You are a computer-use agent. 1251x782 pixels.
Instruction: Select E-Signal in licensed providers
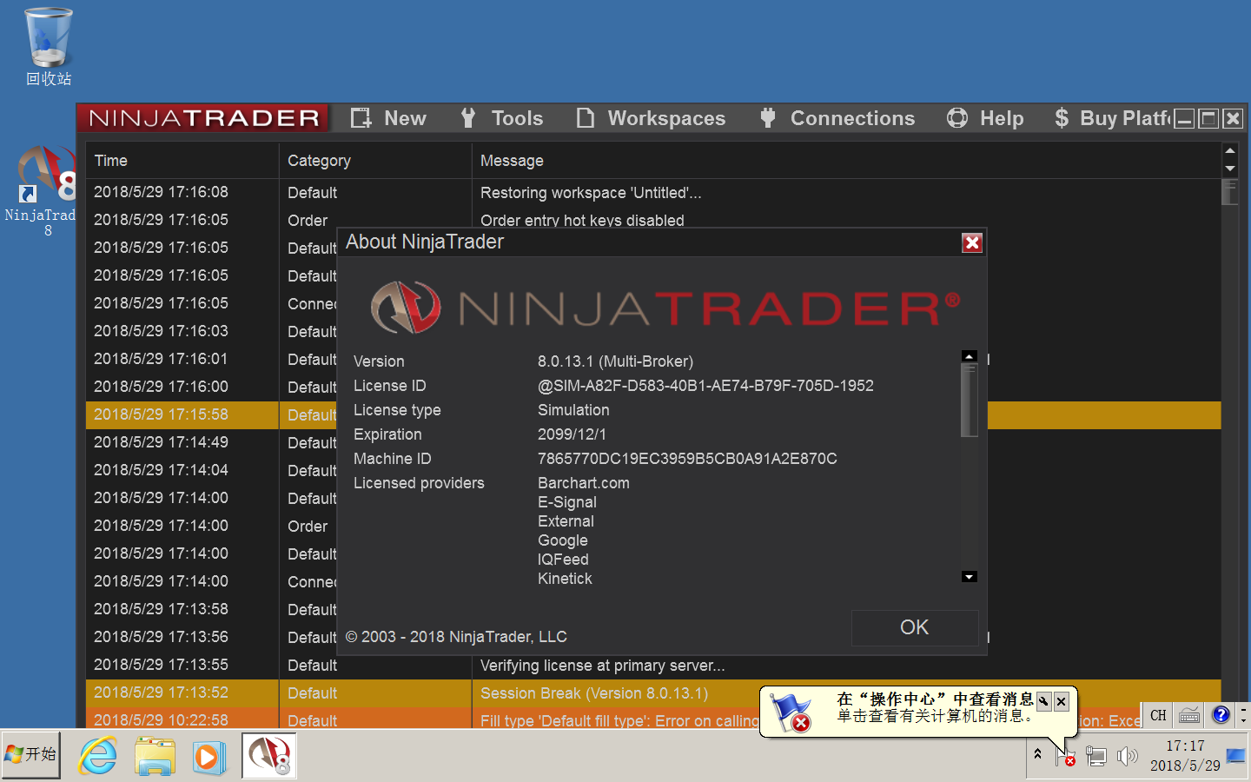tap(567, 502)
